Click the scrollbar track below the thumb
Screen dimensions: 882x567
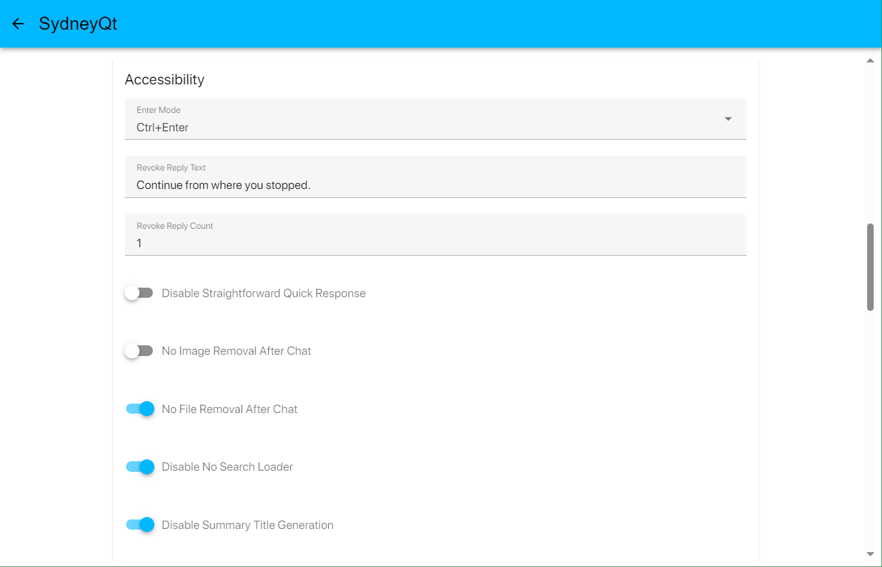[x=870, y=428]
